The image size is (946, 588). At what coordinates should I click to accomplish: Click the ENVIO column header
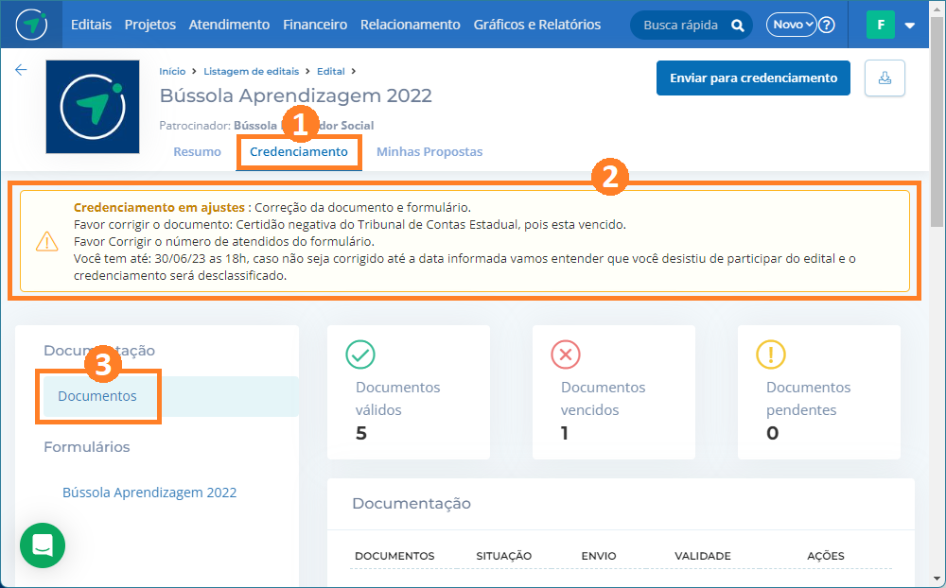pyautogui.click(x=599, y=556)
